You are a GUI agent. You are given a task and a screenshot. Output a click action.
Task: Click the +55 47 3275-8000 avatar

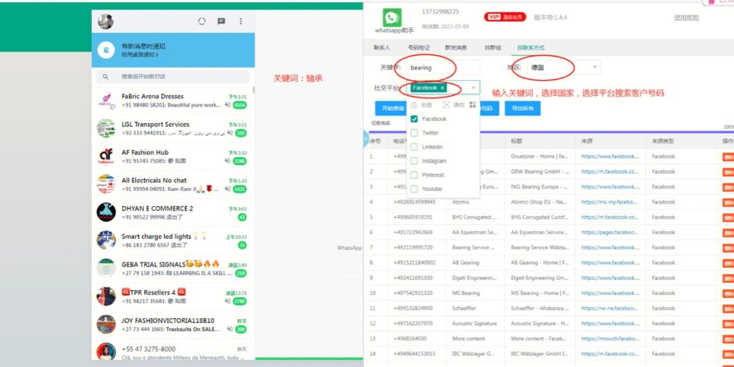click(x=106, y=352)
